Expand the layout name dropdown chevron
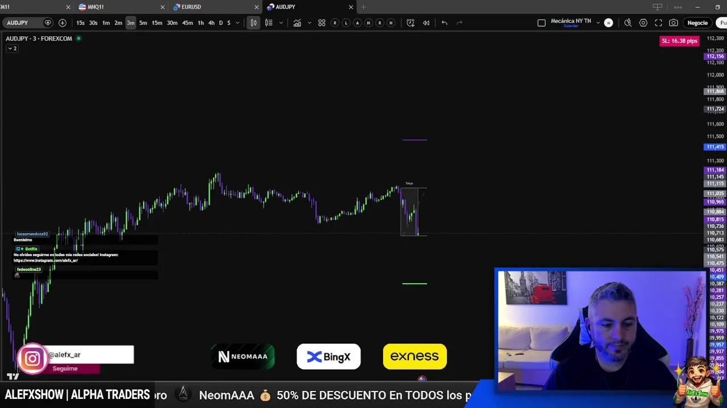The height and width of the screenshot is (408, 727). [598, 23]
